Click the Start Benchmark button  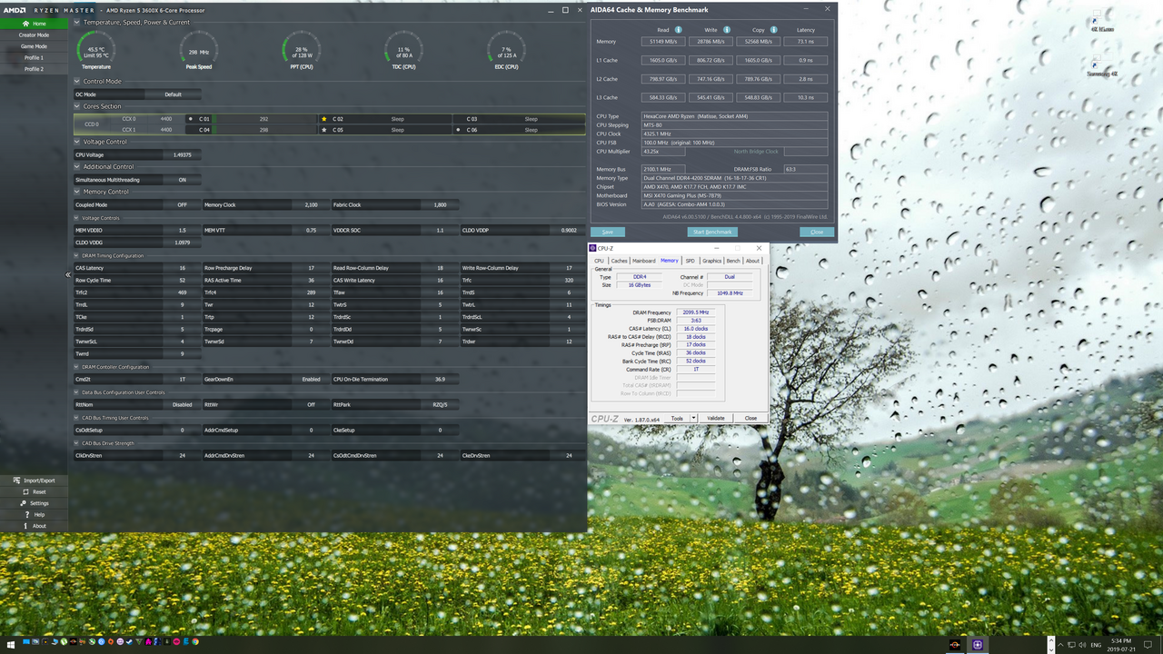point(712,232)
